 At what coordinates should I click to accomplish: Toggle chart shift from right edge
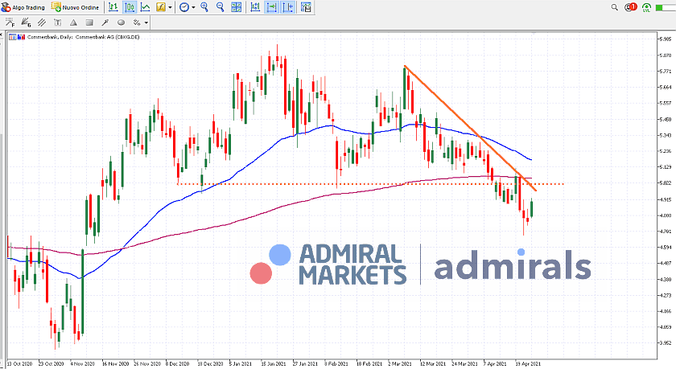pyautogui.click(x=288, y=7)
